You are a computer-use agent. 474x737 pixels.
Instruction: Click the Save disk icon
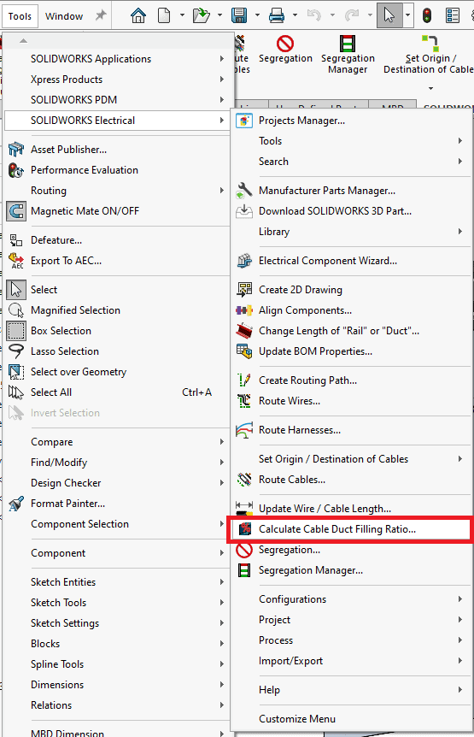point(239,15)
